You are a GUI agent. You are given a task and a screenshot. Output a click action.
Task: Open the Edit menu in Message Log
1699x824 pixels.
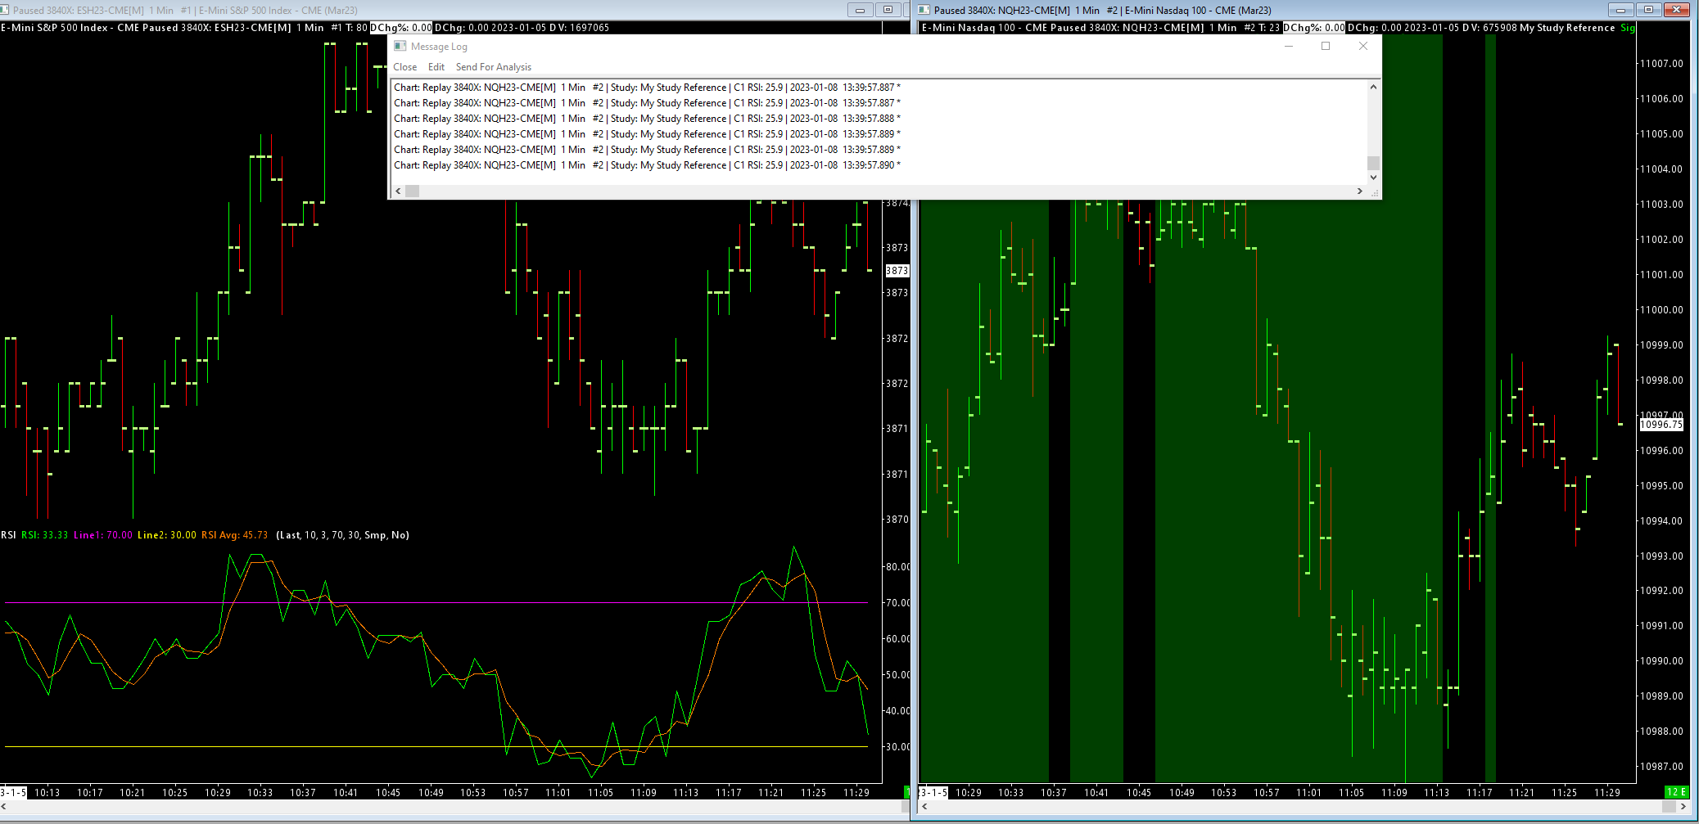436,67
